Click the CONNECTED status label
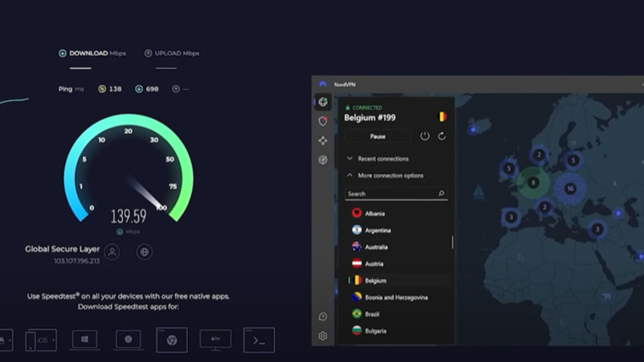644x362 pixels. (x=367, y=107)
